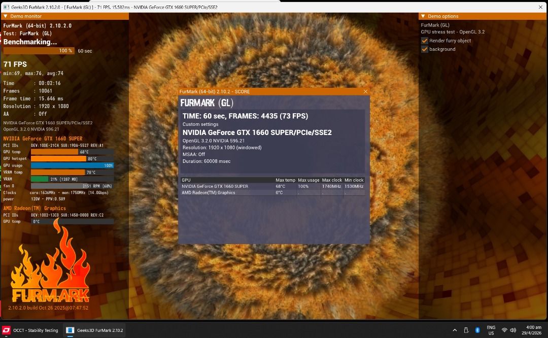Click the GPU temp 68°C bar

tap(72, 152)
